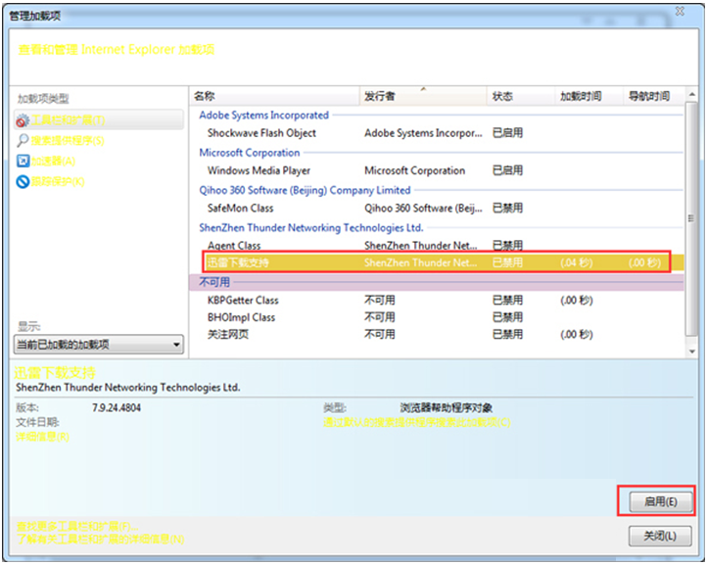Click the Tracking Protection (跟踪保护) icon
This screenshot has width=707, height=565.
click(x=24, y=182)
